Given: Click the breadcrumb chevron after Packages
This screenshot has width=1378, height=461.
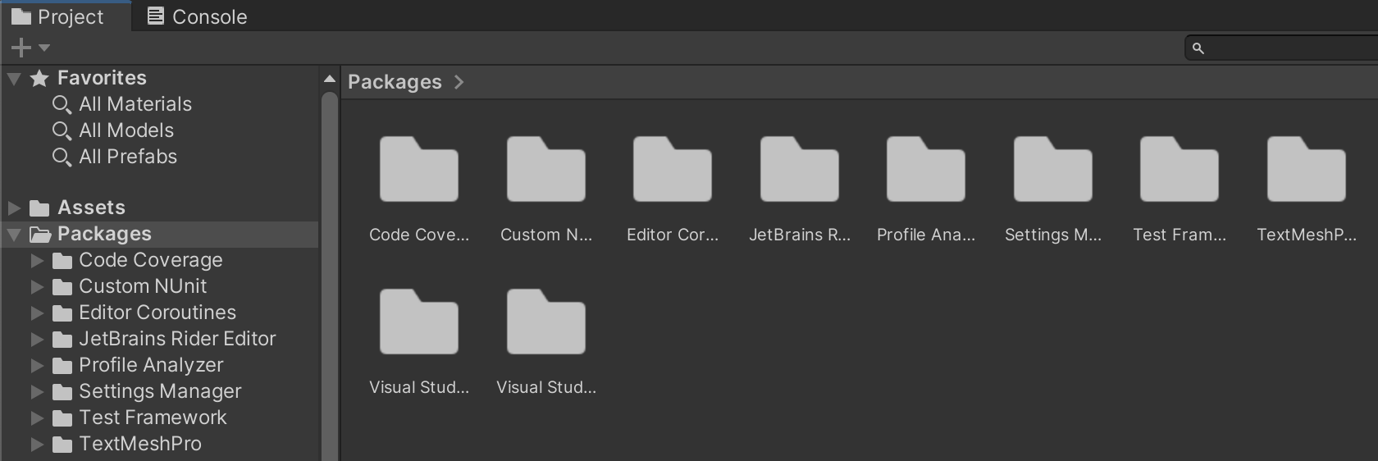Looking at the screenshot, I should point(459,82).
